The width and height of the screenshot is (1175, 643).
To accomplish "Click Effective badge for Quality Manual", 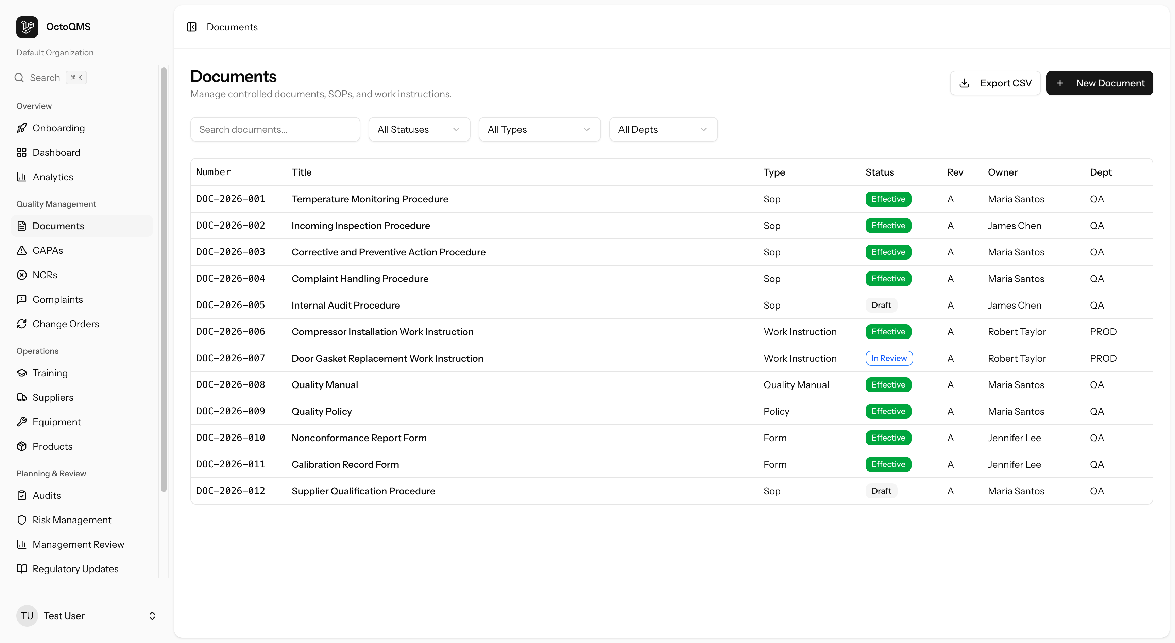I will pyautogui.click(x=888, y=385).
